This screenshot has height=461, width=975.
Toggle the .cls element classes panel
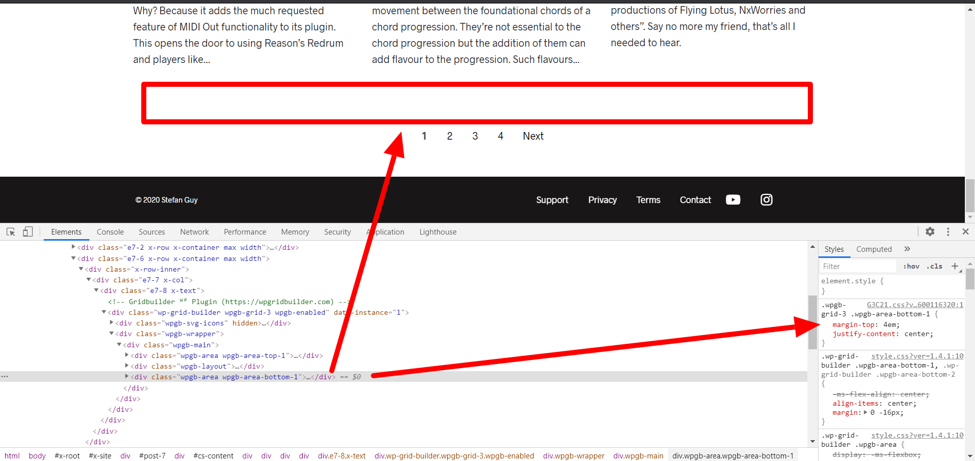tap(934, 266)
